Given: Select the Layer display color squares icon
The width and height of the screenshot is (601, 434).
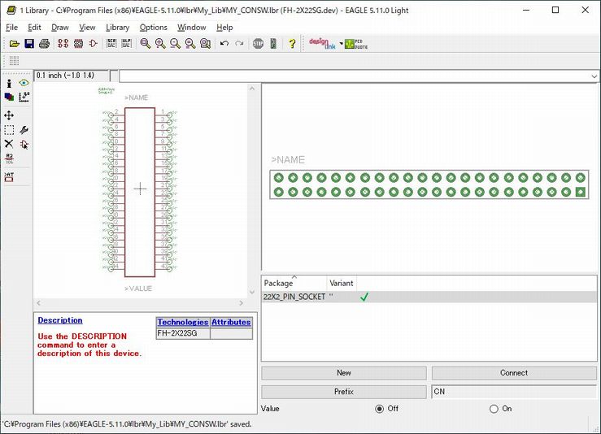Looking at the screenshot, I should pos(9,97).
